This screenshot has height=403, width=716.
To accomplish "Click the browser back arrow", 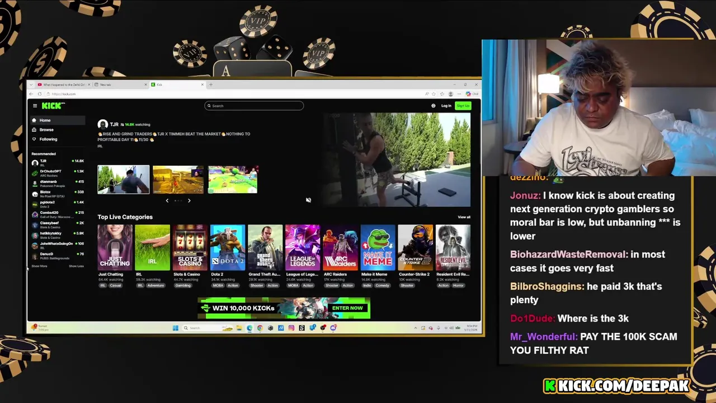I will 31,94.
